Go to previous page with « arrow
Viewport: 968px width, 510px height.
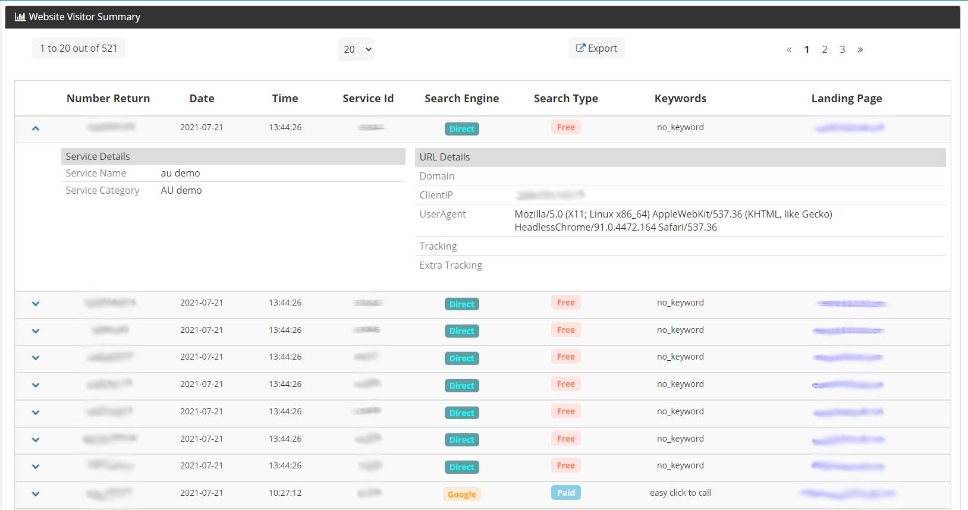pyautogui.click(x=789, y=49)
